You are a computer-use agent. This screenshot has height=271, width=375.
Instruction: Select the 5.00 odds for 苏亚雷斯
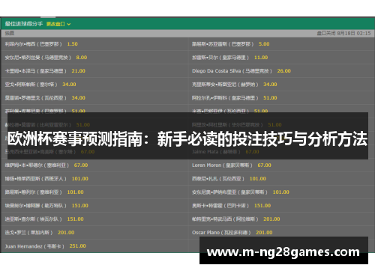[x=264, y=44]
